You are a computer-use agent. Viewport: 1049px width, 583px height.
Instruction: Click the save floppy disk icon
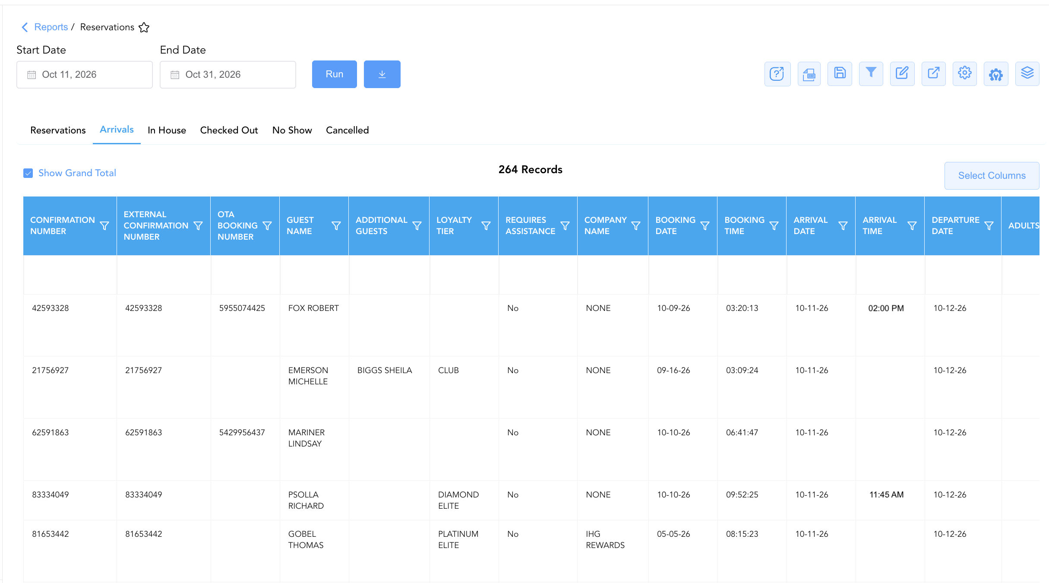tap(840, 74)
